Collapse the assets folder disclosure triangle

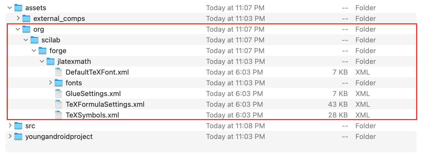coord(10,8)
